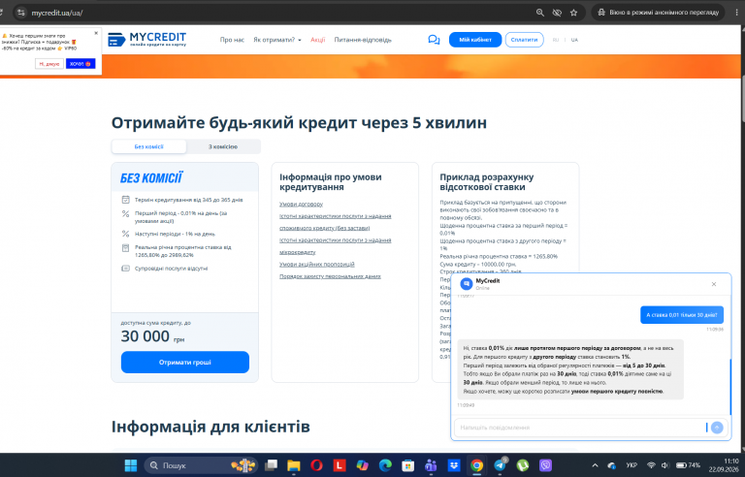745x477 pixels.
Task: Click the icon beside 'Реальна річна процентна ставка'
Action: click(125, 247)
